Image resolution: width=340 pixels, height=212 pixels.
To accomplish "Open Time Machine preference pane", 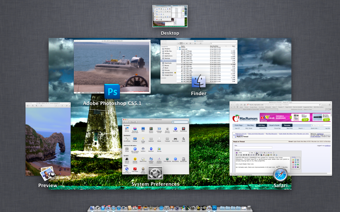I will pyautogui.click(x=167, y=160).
